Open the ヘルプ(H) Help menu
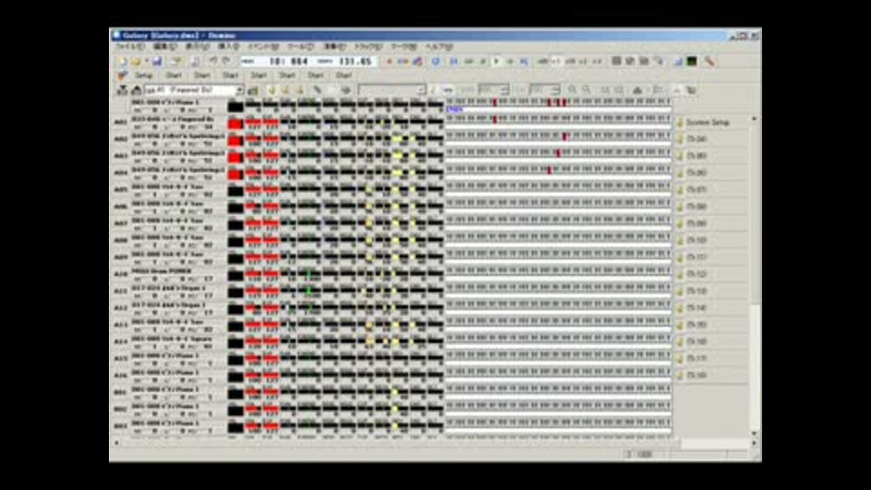871x490 pixels. click(439, 46)
